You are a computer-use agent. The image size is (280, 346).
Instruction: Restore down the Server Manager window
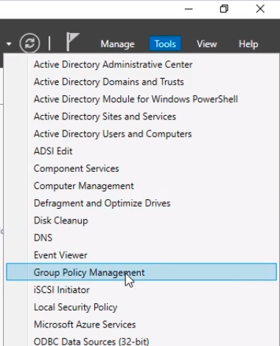[x=224, y=9]
